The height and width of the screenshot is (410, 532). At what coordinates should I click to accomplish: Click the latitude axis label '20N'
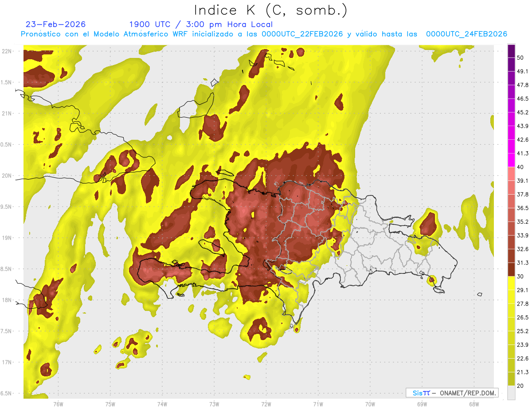[x=8, y=176]
